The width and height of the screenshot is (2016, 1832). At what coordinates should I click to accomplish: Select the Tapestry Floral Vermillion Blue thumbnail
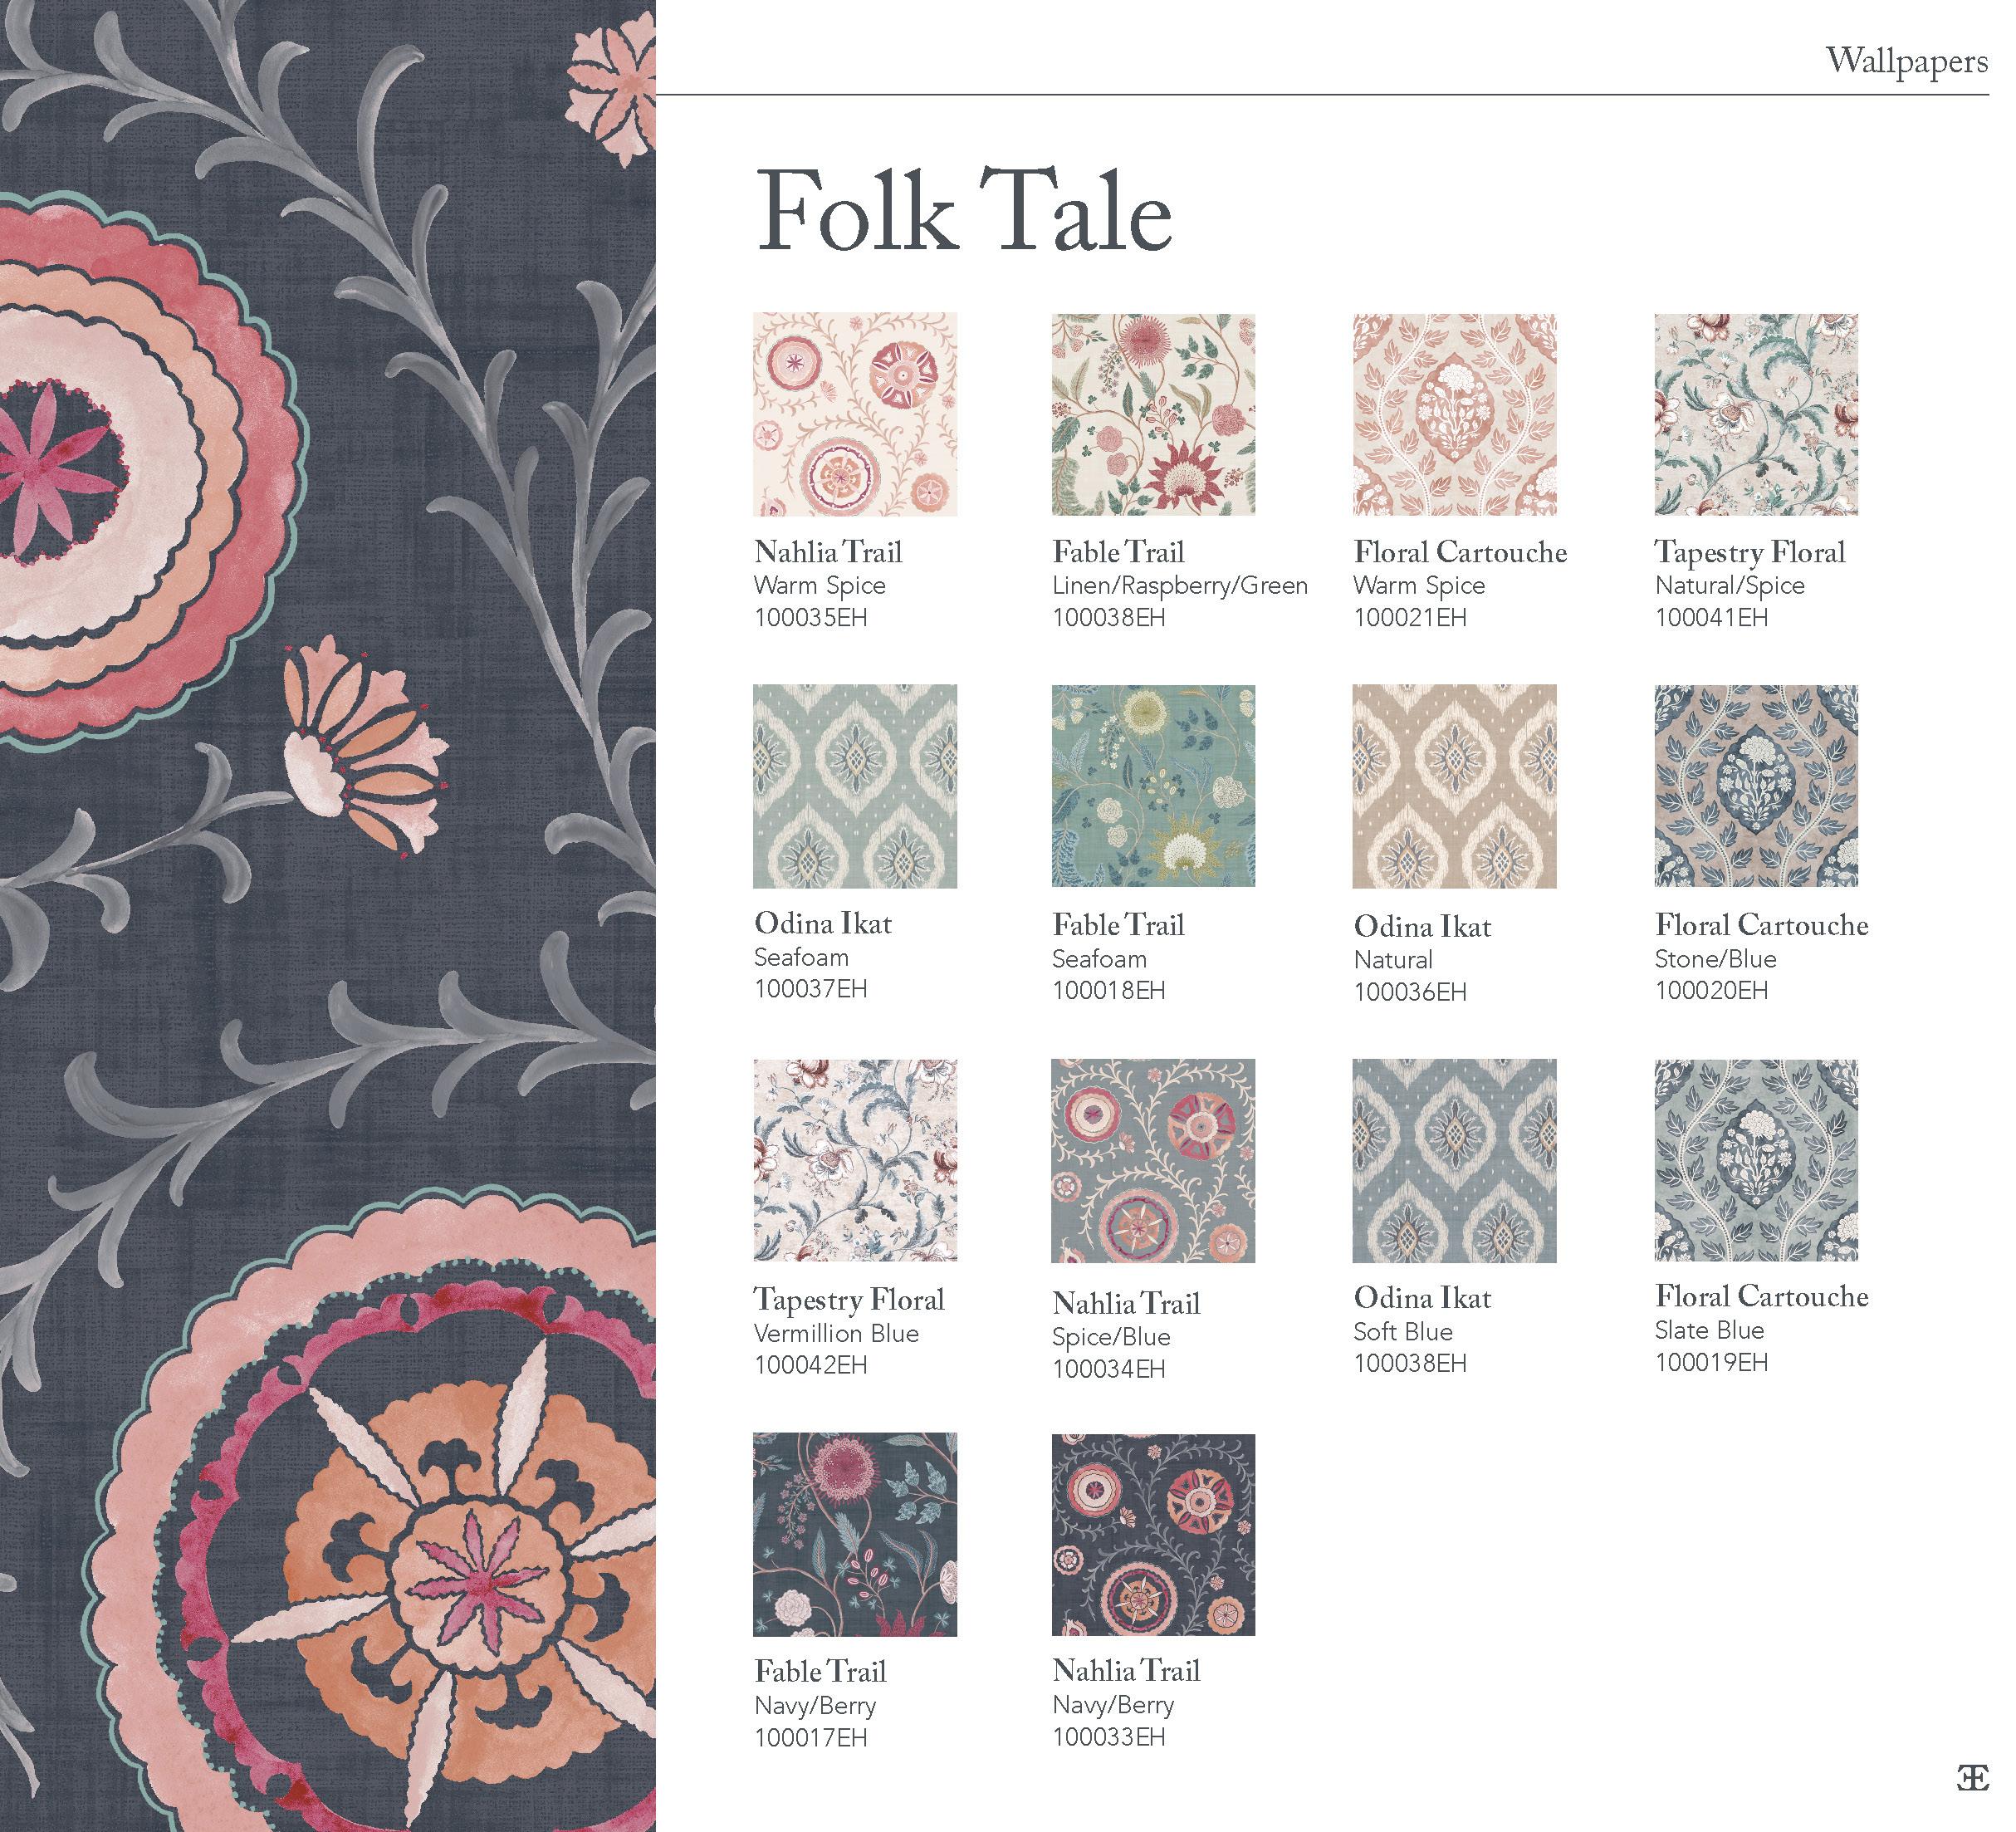point(854,1160)
